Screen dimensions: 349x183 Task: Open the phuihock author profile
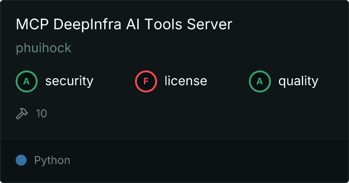44,48
